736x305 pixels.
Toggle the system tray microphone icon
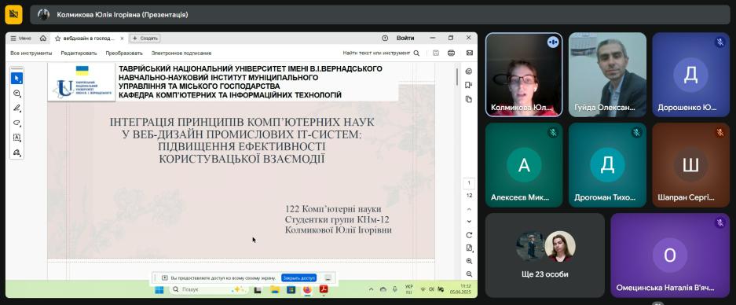pos(395,289)
